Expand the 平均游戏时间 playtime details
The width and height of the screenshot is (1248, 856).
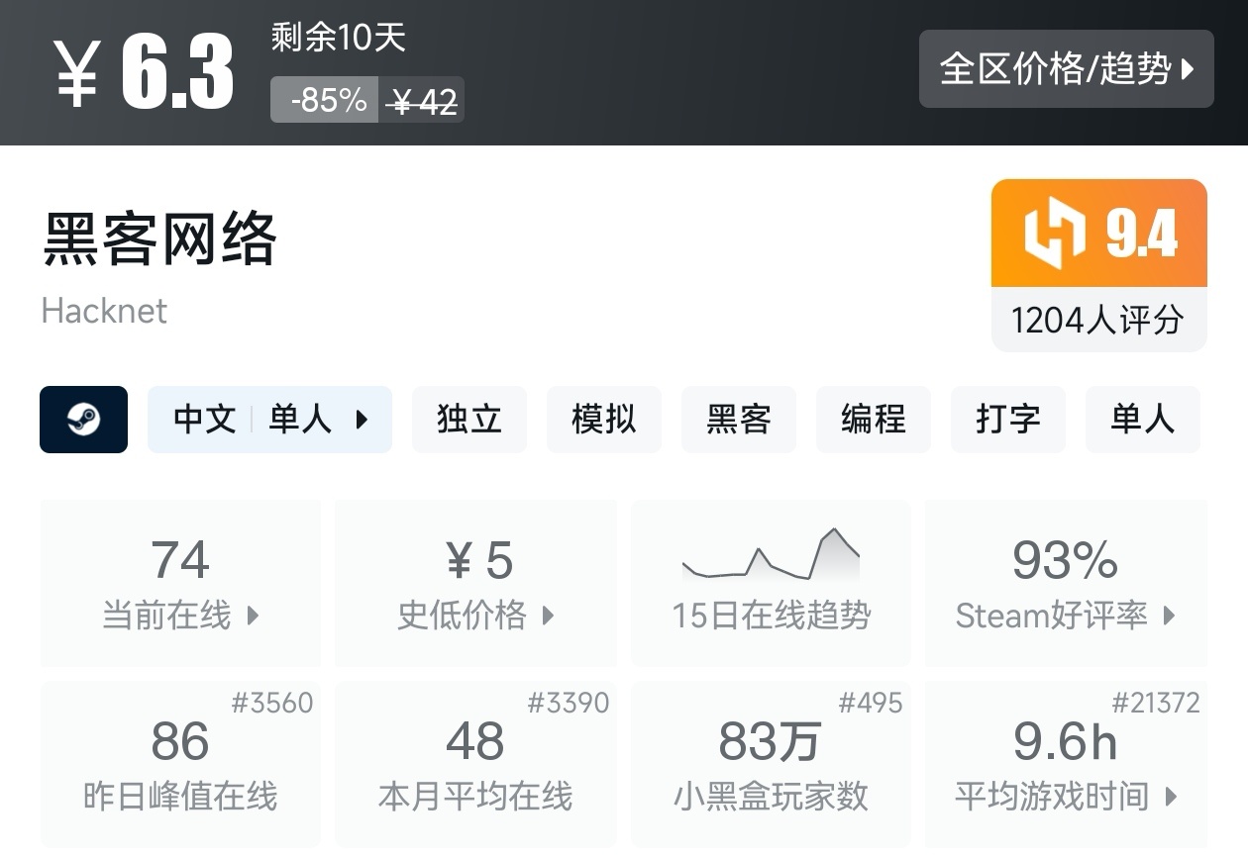click(1172, 796)
